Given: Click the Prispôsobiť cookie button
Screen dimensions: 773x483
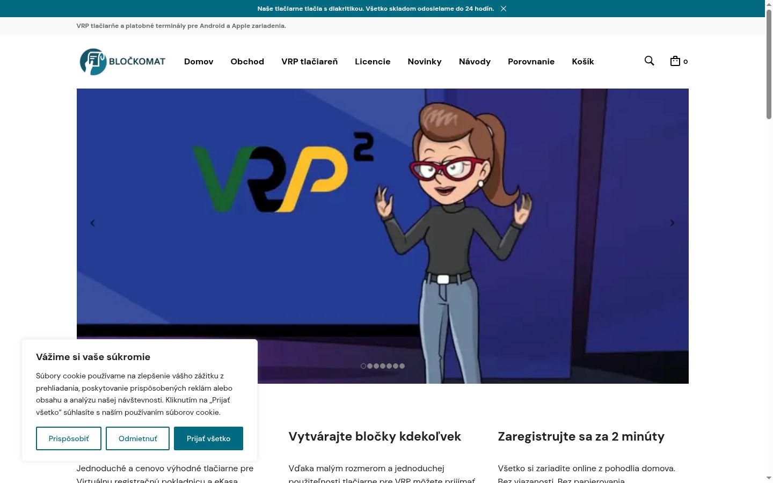Looking at the screenshot, I should click(69, 438).
